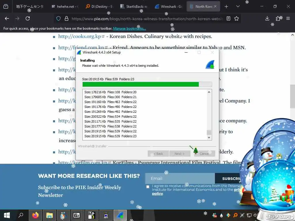Open the network tray icon
Image resolution: width=295 pixels, height=221 pixels.
[249, 215]
